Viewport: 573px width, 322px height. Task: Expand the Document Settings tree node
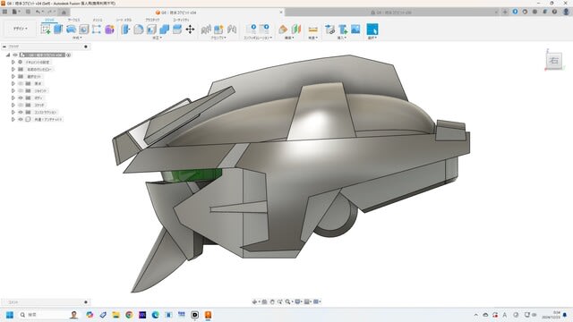click(13, 62)
